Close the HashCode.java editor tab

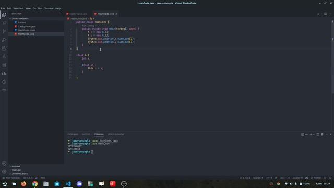(116, 14)
